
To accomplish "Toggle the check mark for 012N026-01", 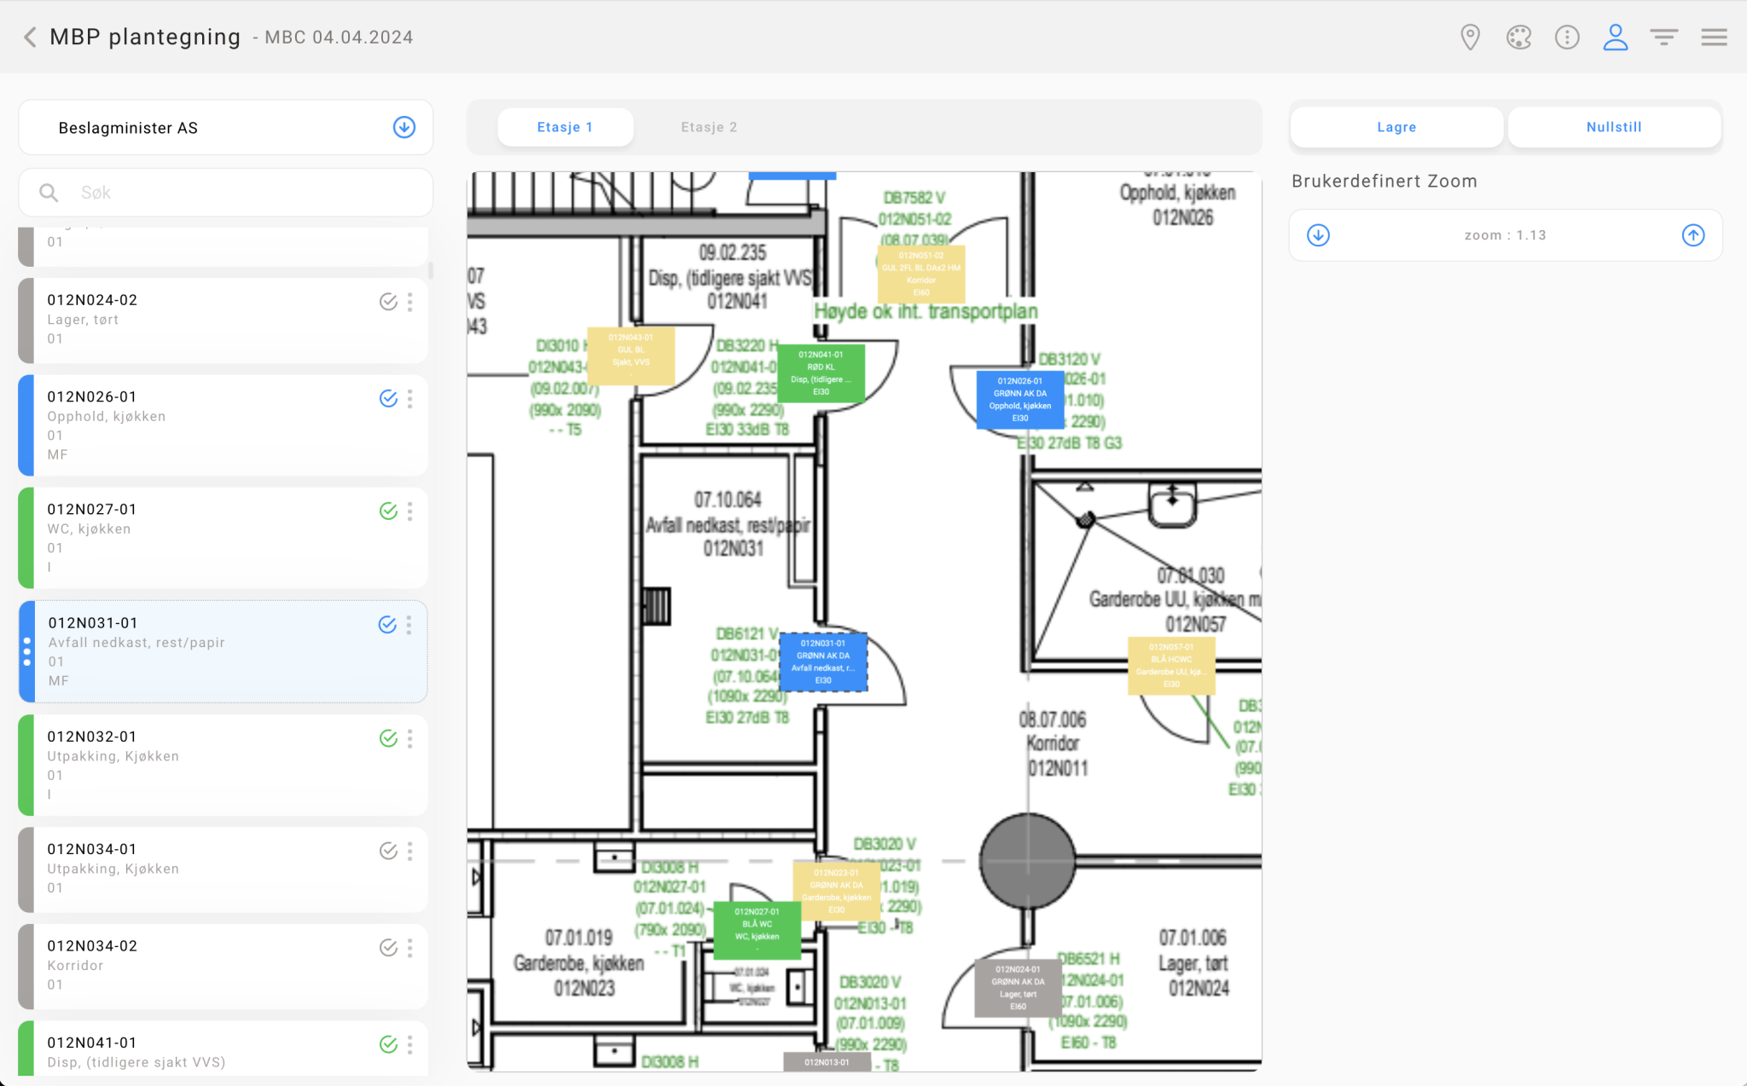I will (x=388, y=399).
